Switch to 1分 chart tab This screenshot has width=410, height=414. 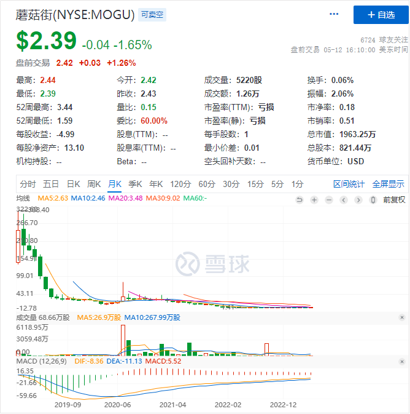tap(298, 184)
